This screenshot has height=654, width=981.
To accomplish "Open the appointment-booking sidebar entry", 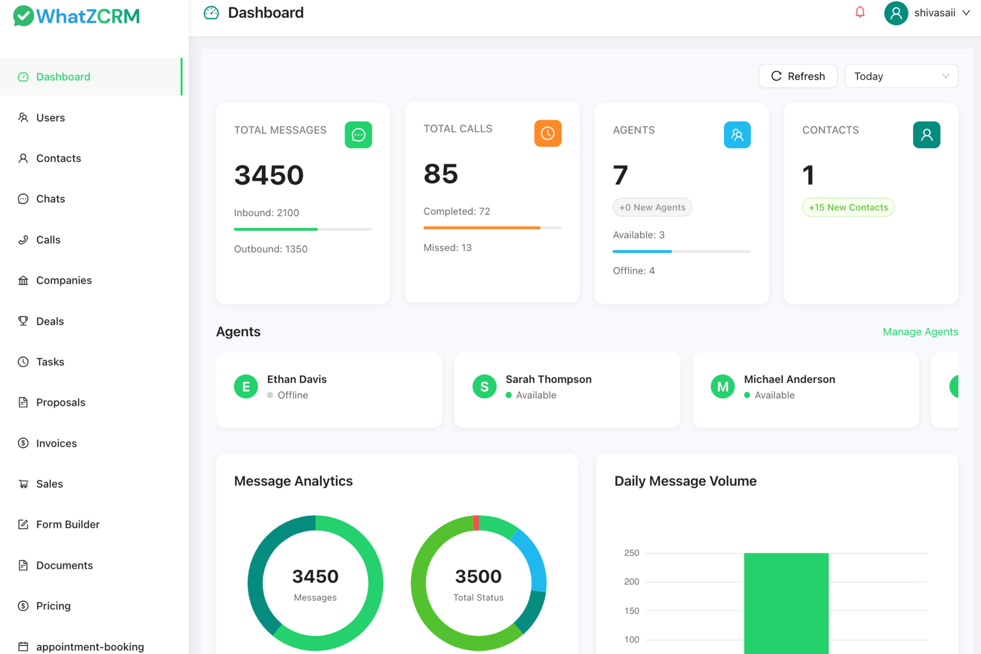I will tap(90, 647).
